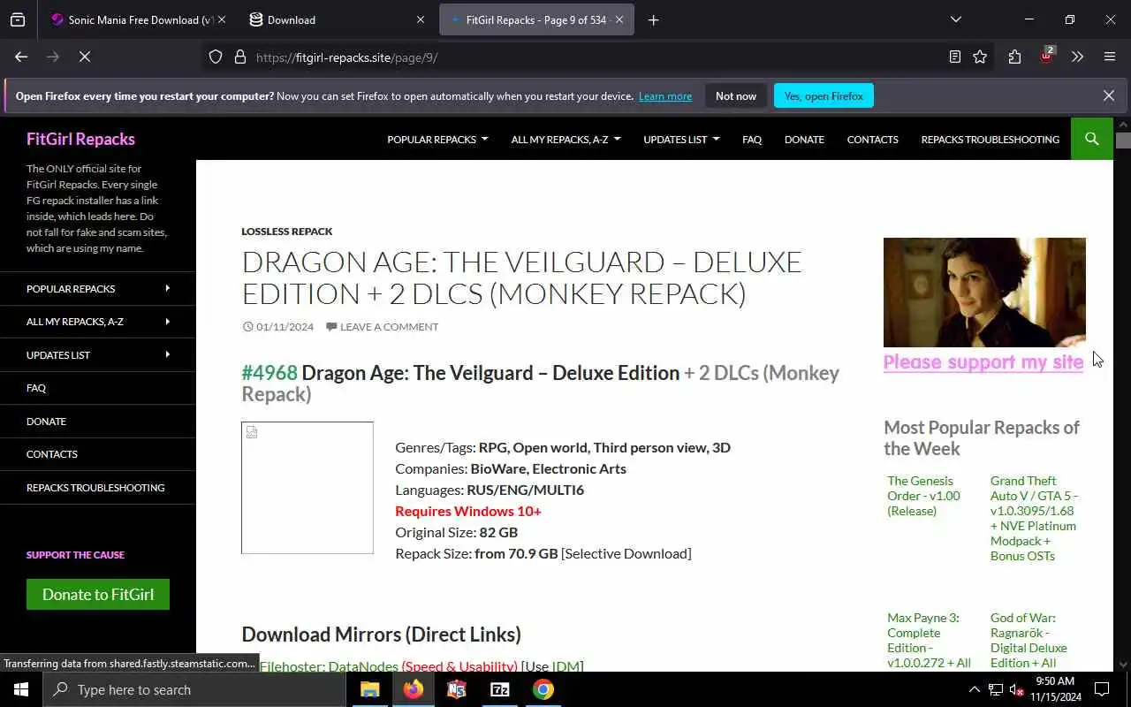Screen dimensions: 1131x707
Task: Open Max Payne 3 popular repack link
Action: click(x=929, y=640)
